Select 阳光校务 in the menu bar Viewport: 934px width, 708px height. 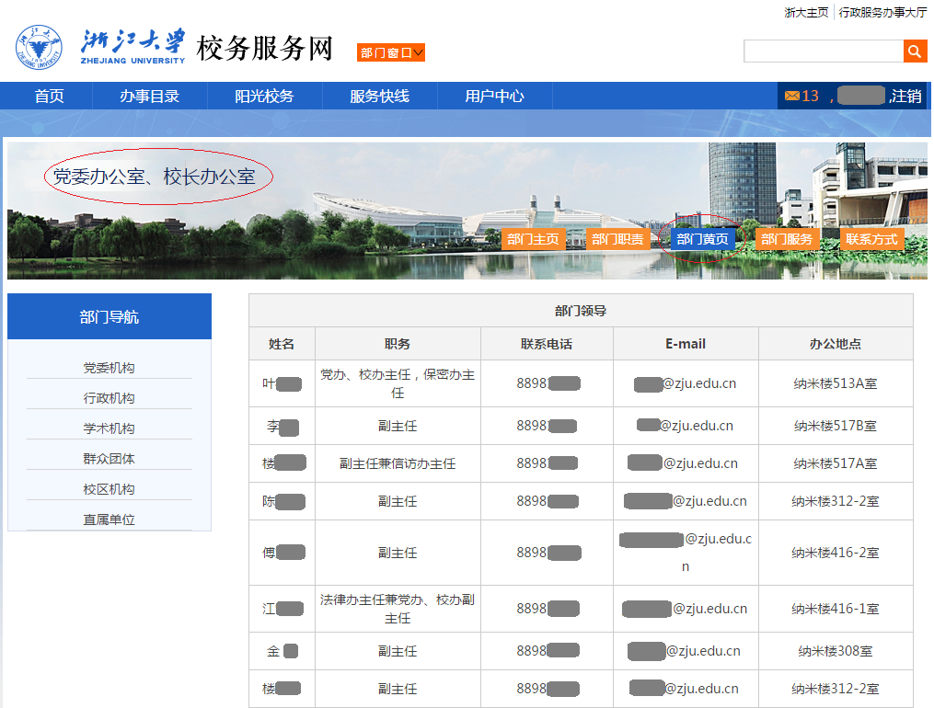coord(264,96)
